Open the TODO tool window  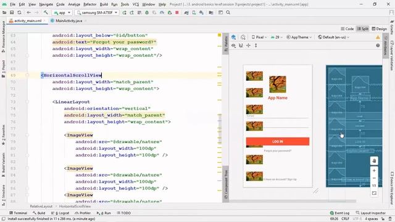(x=124, y=213)
